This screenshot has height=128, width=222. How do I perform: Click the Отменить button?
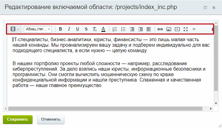[51, 119]
